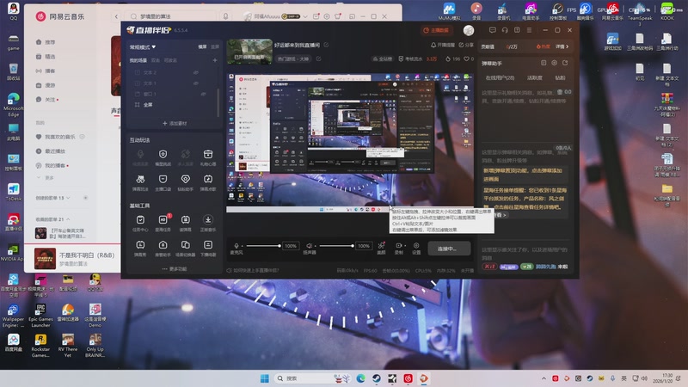
Task: Switch to 竖屏 portrait mode
Action: pos(215,46)
